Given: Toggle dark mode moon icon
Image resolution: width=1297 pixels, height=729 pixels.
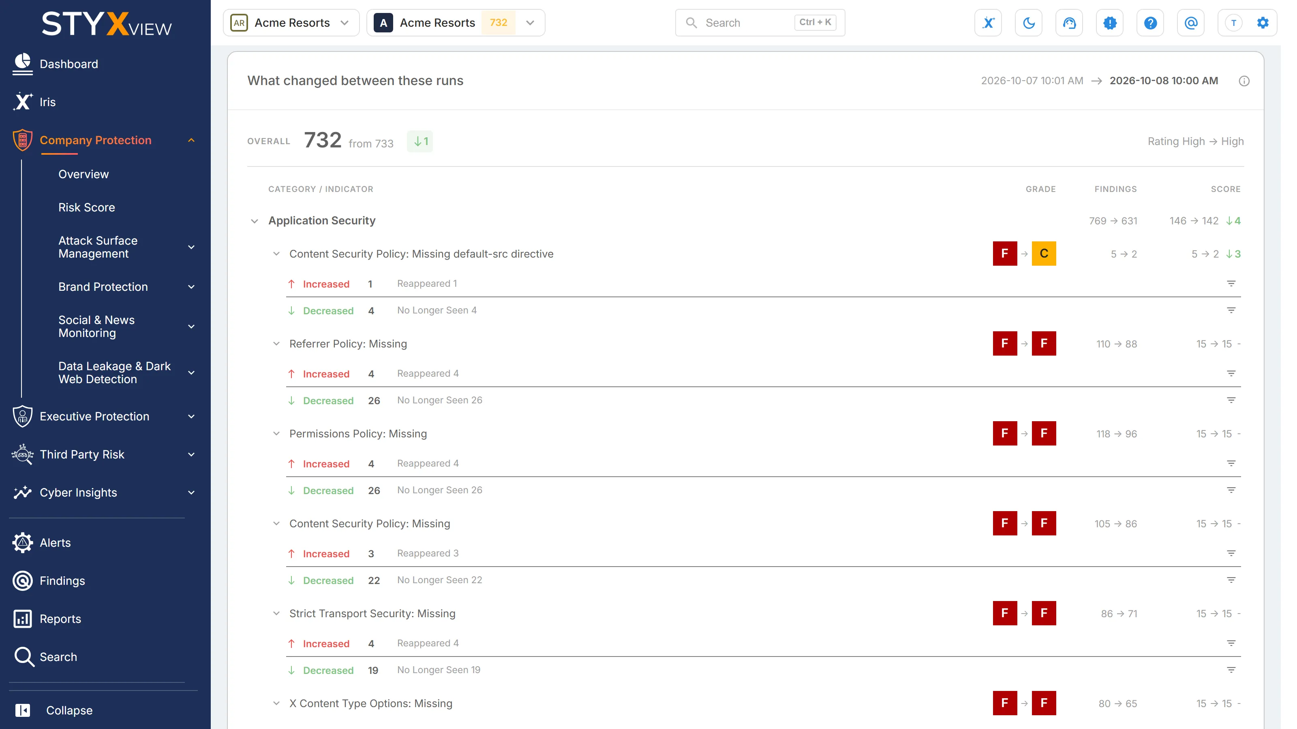Looking at the screenshot, I should [x=1029, y=23].
